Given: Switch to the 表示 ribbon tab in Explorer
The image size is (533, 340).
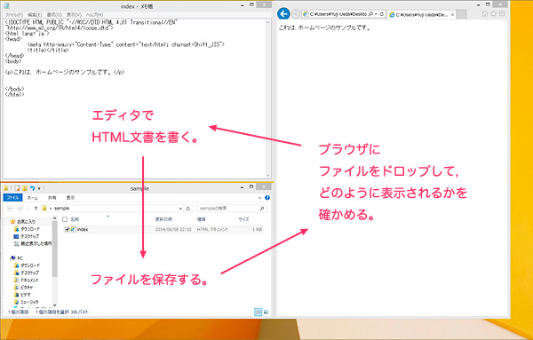Looking at the screenshot, I should pos(70,198).
